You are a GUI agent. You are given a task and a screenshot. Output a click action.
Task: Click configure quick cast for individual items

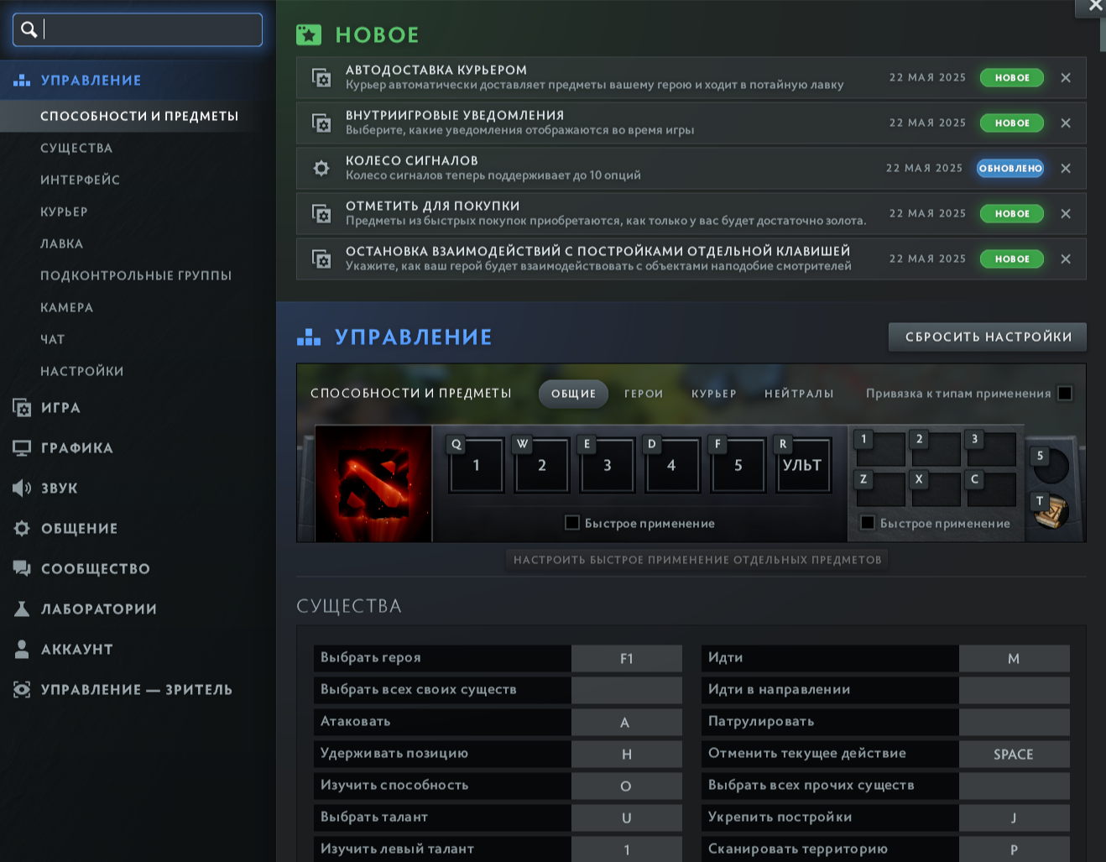[x=697, y=560]
